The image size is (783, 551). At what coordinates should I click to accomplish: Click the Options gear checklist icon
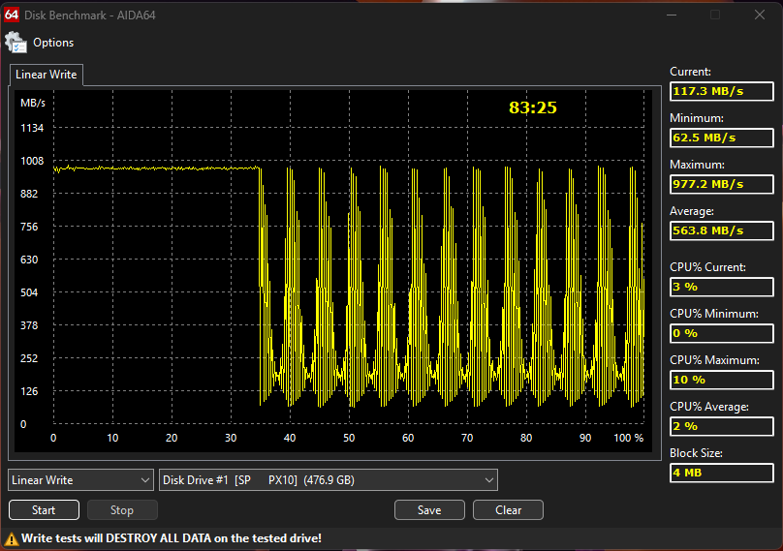(16, 43)
